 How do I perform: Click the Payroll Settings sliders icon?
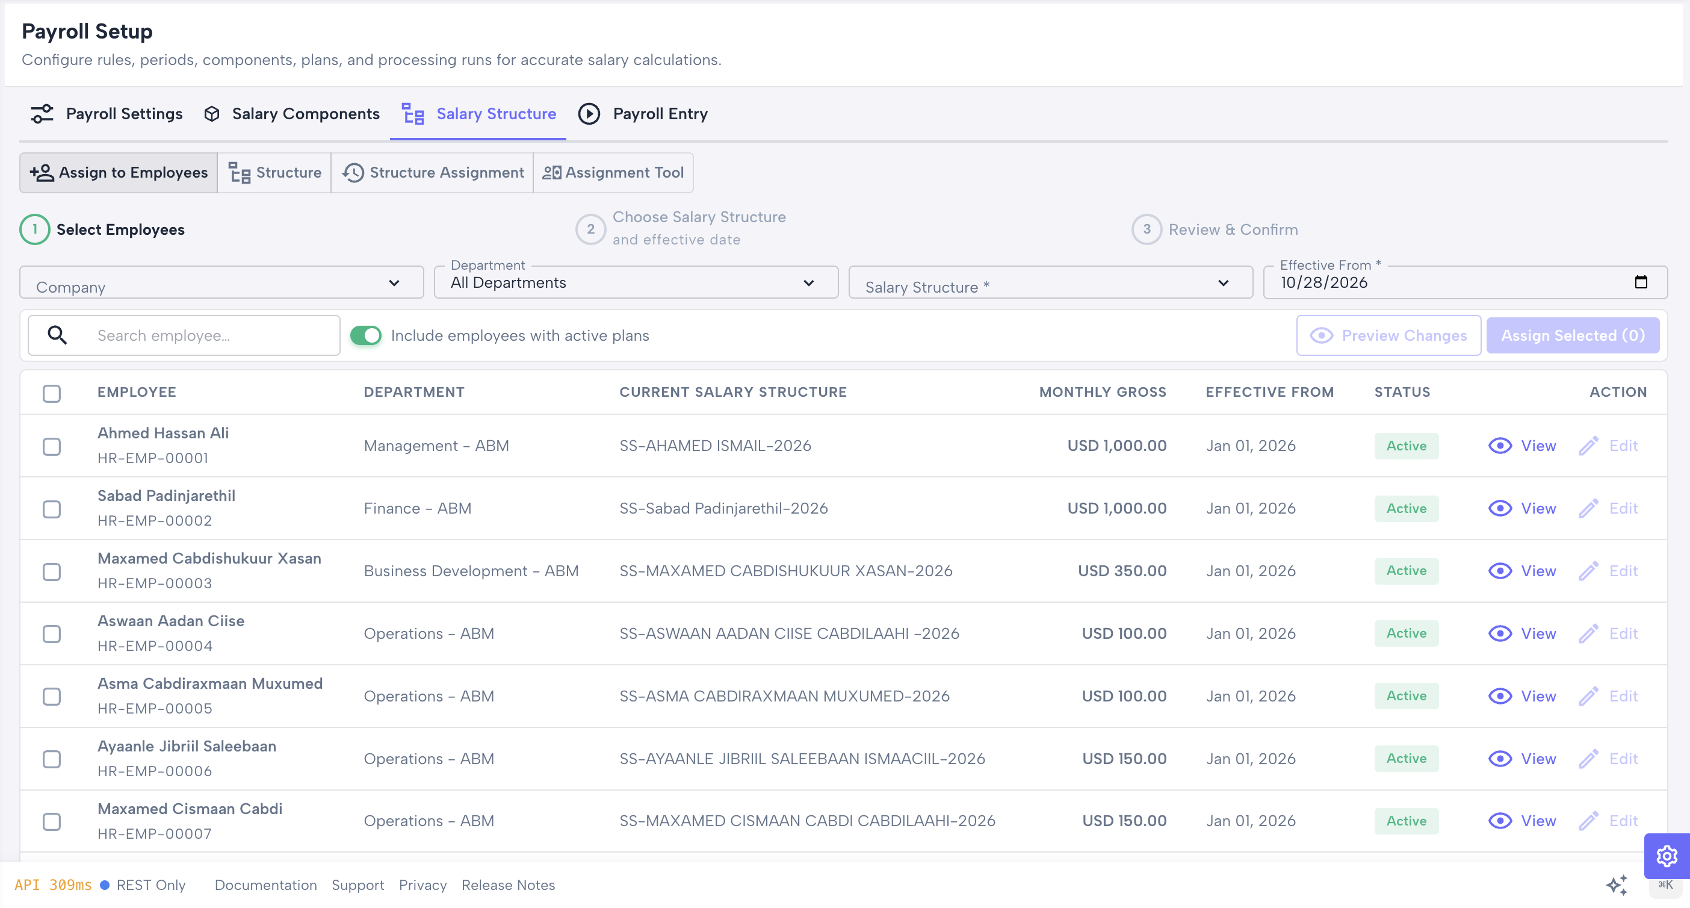pyautogui.click(x=42, y=114)
